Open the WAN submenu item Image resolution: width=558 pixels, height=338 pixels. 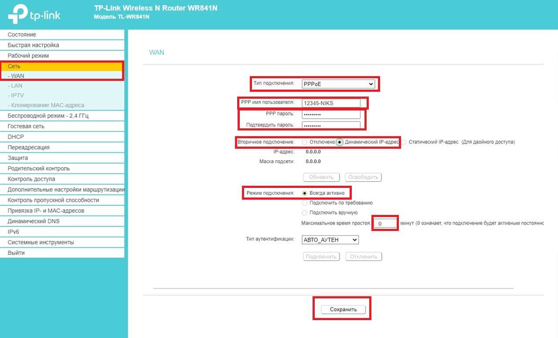(62, 76)
